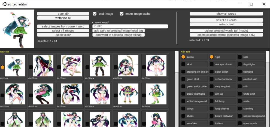The image size is (270, 127).
Task: Select the black thighhighs word toggle
Action: pyautogui.click(x=183, y=94)
